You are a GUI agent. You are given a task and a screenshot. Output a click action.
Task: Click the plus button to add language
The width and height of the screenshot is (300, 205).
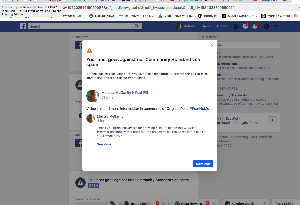pyautogui.click(x=272, y=120)
